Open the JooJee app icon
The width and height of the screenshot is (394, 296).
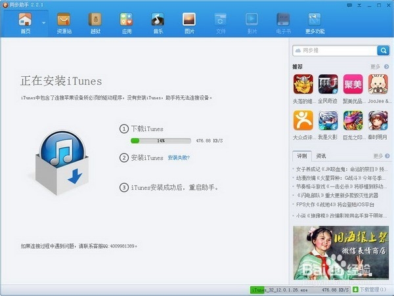[x=378, y=84]
